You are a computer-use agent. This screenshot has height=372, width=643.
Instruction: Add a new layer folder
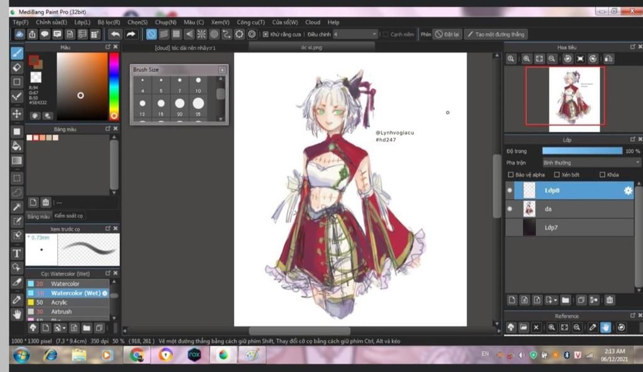coord(566,300)
